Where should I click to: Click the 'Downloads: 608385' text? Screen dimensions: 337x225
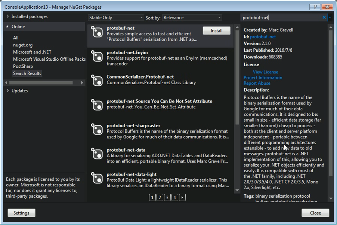coord(263,57)
